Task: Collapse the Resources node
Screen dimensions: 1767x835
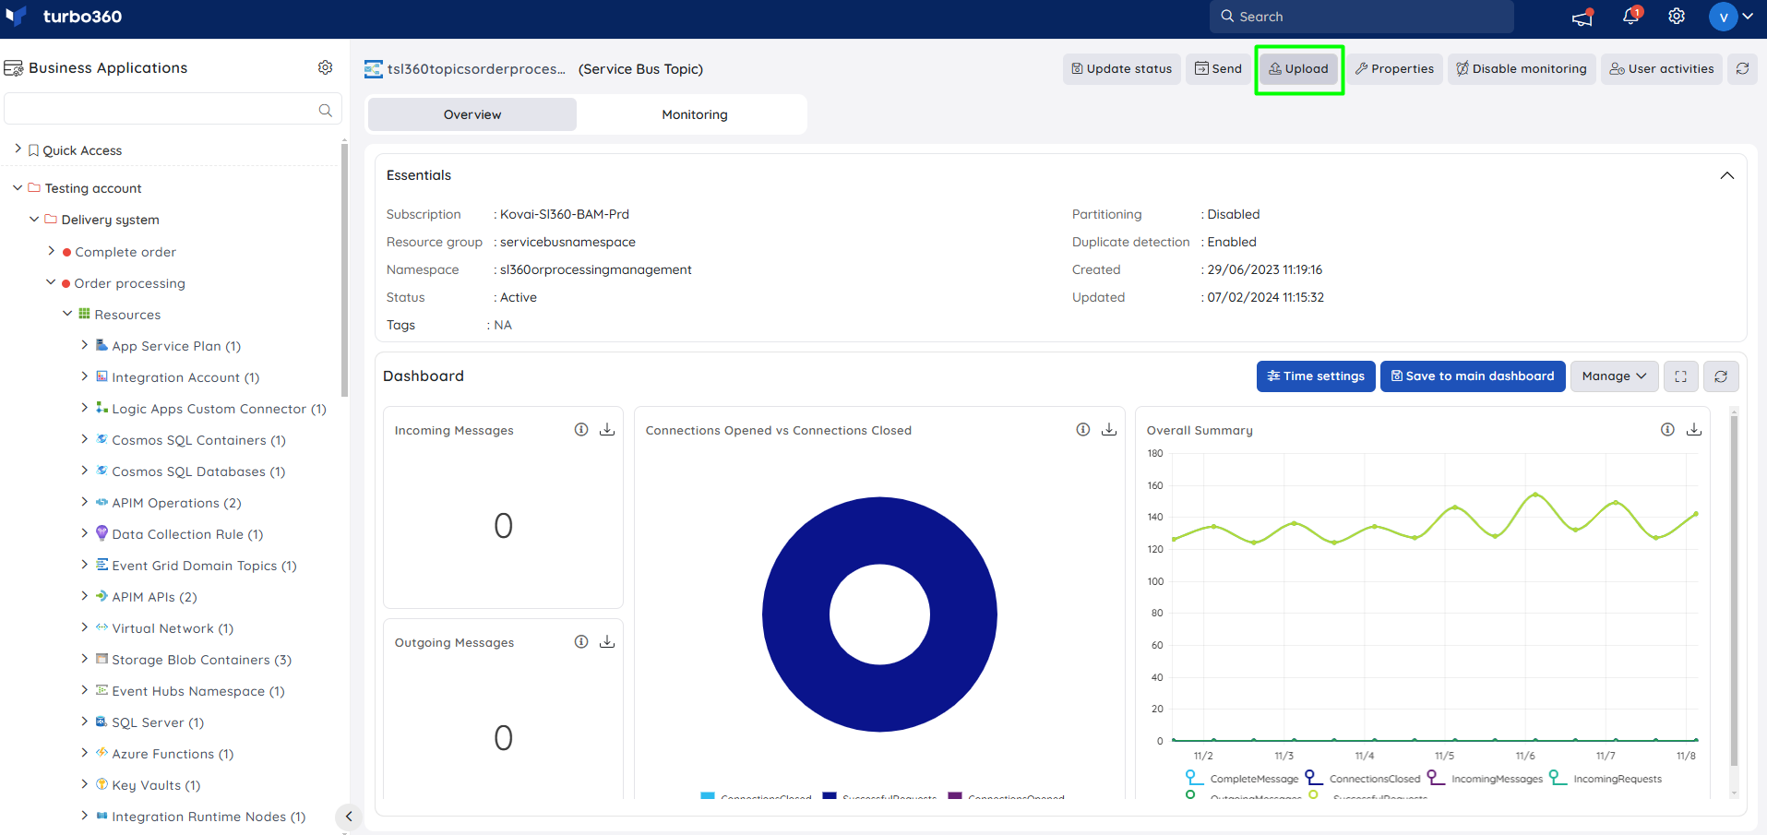Action: click(x=67, y=314)
